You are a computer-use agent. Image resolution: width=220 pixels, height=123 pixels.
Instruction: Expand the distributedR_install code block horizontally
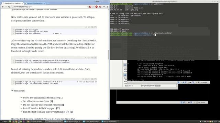click(89, 79)
